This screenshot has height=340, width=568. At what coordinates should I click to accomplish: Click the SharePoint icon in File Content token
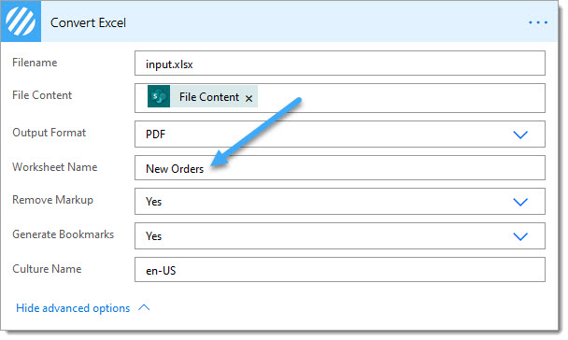coord(159,96)
